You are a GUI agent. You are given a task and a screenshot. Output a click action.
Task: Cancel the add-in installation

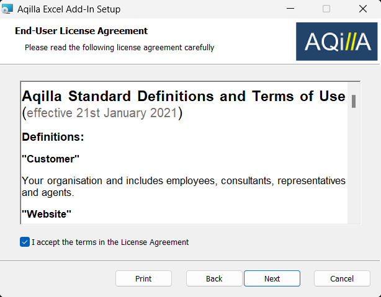(342, 278)
